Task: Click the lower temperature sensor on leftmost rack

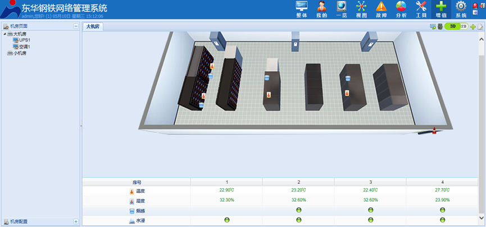Action: 203,96
